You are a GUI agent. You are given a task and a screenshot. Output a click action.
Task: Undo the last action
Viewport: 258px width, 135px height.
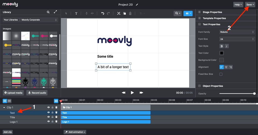(102, 13)
